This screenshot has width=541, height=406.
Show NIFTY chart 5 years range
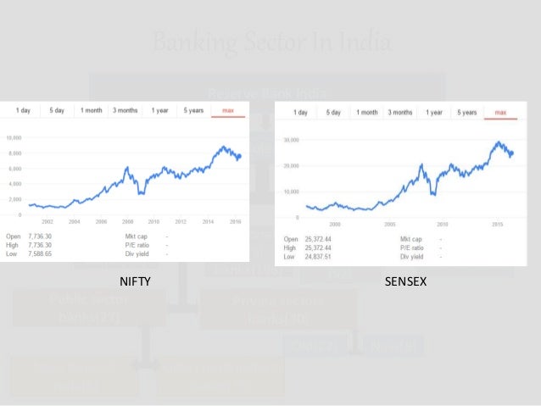[193, 110]
